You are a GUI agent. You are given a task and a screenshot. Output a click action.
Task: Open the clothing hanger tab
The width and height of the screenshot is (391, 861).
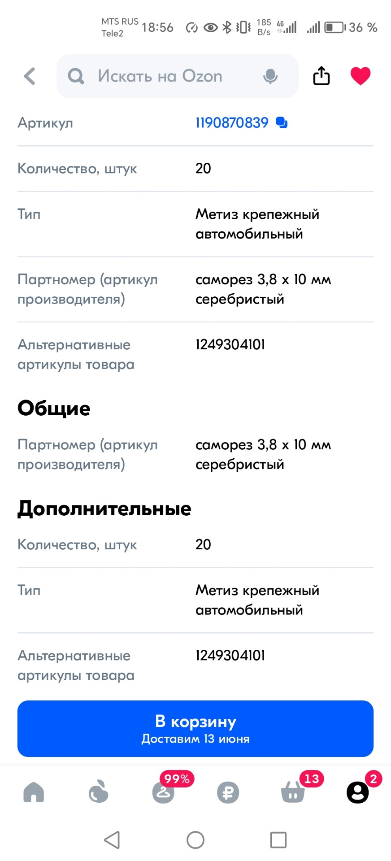163,792
